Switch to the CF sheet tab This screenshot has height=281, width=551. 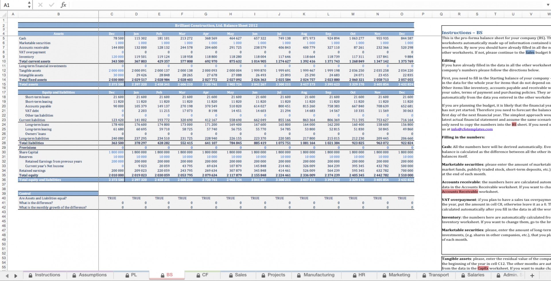[202, 275]
